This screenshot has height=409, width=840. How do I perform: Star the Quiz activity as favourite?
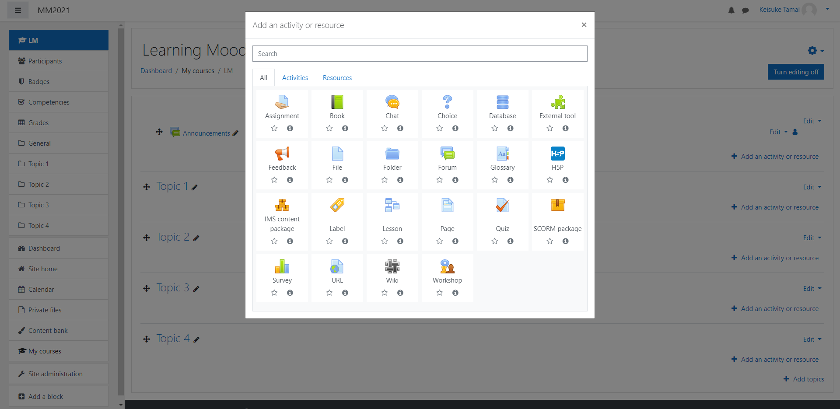(495, 241)
